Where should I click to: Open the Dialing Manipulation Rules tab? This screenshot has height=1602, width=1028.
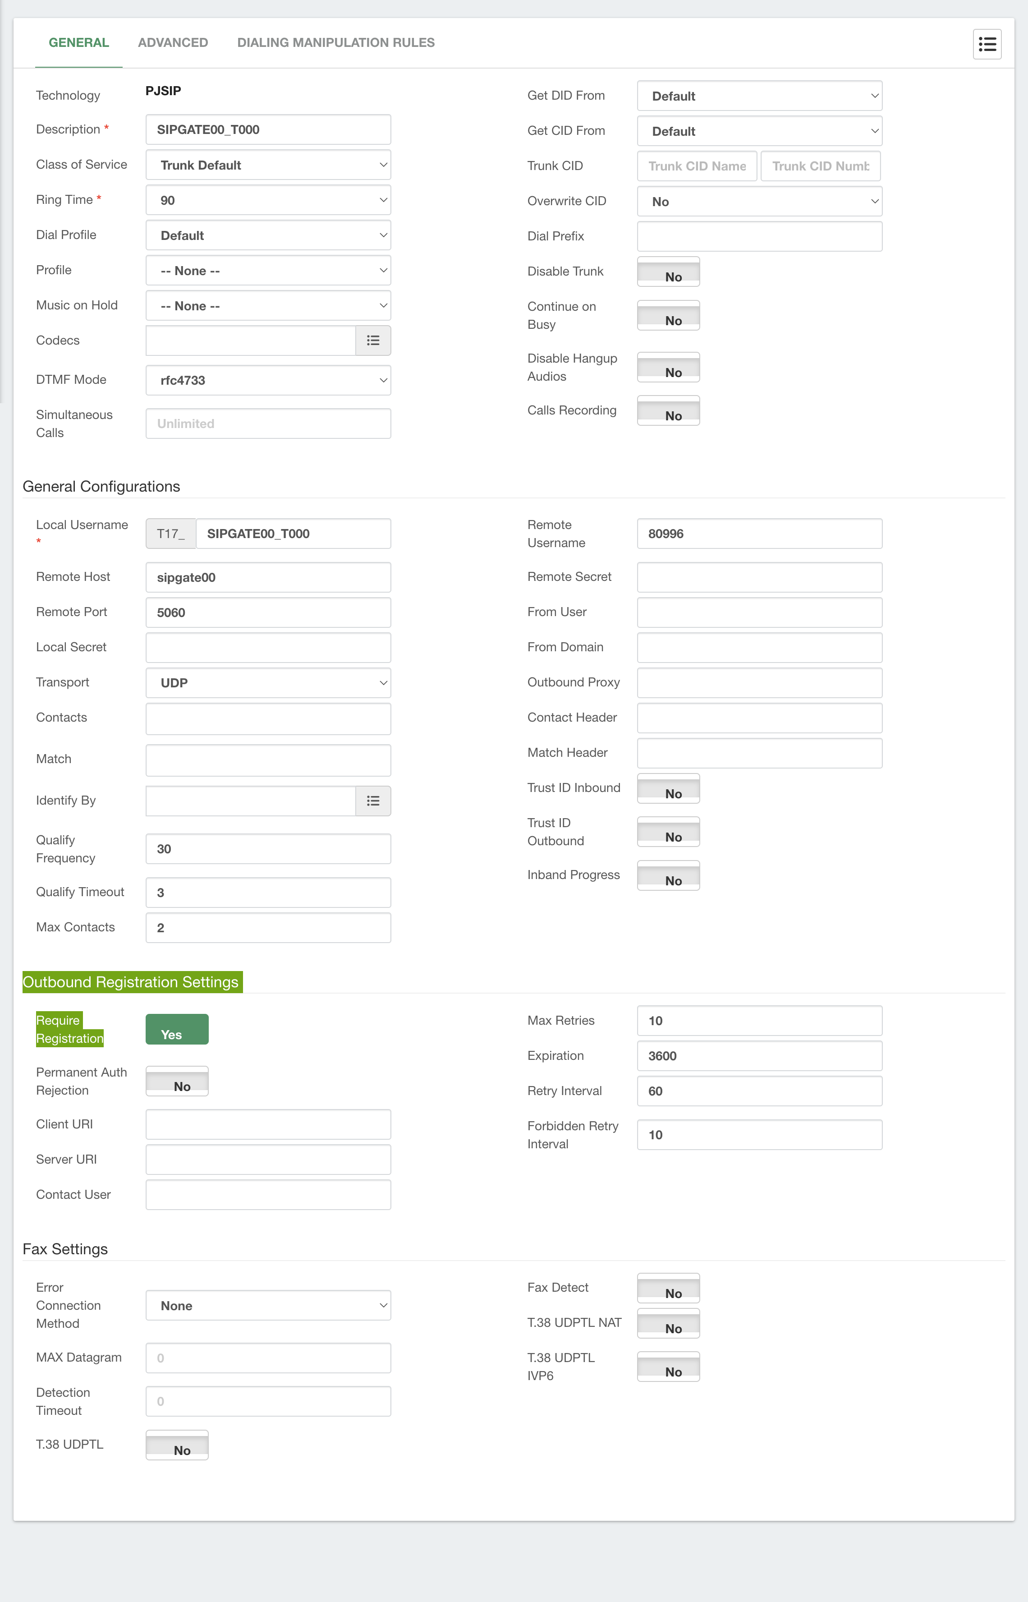coord(336,43)
